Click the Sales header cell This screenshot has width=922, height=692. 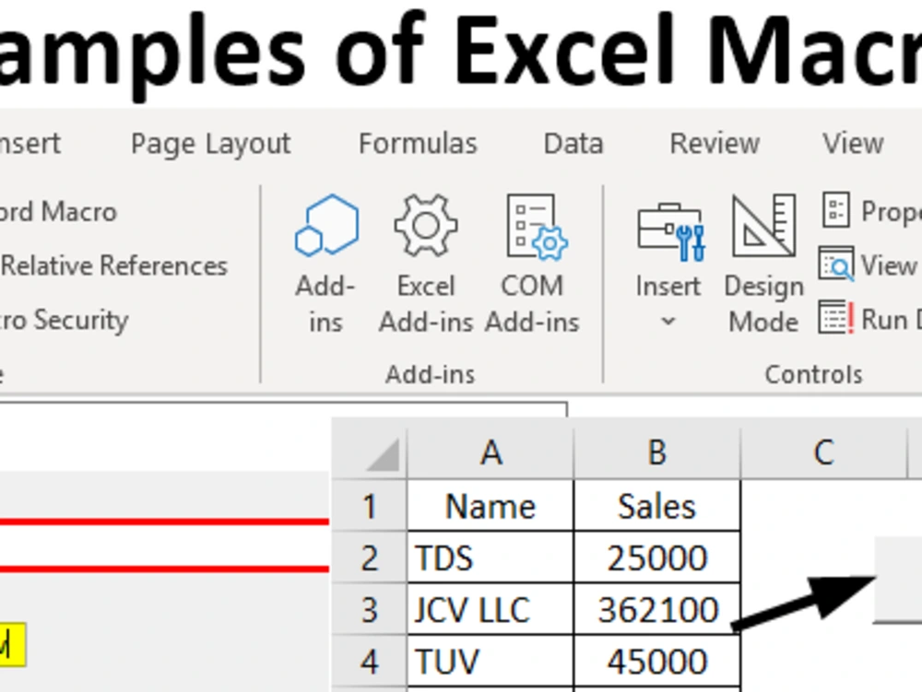(657, 507)
